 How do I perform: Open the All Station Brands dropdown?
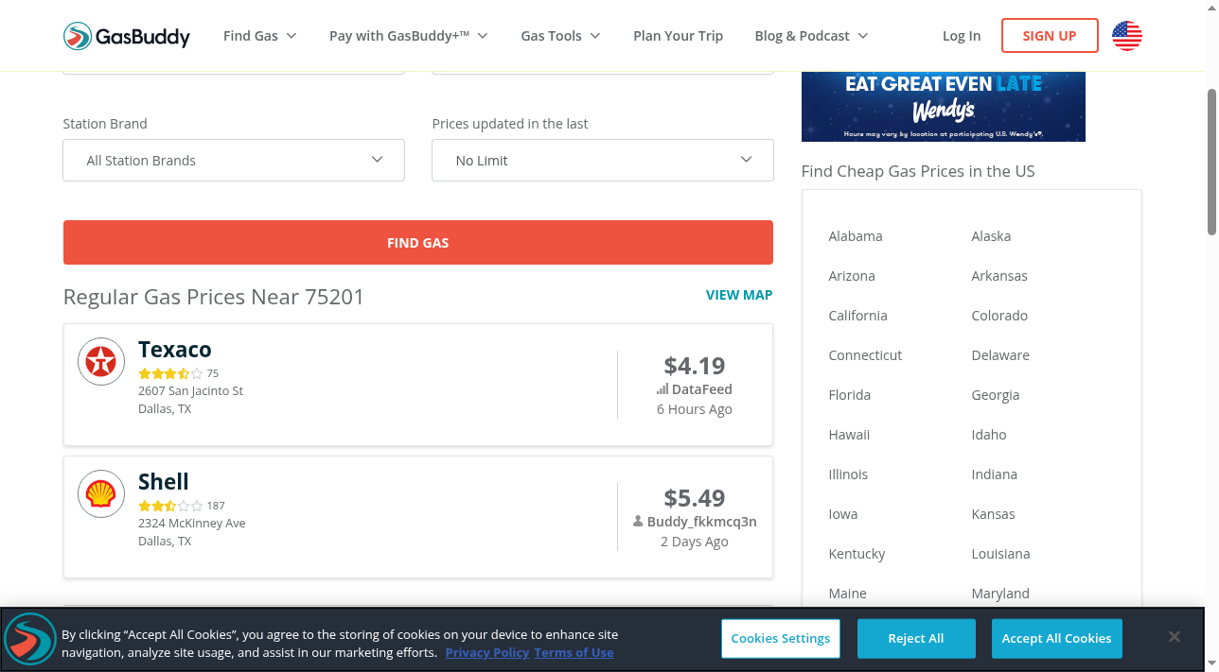point(234,161)
